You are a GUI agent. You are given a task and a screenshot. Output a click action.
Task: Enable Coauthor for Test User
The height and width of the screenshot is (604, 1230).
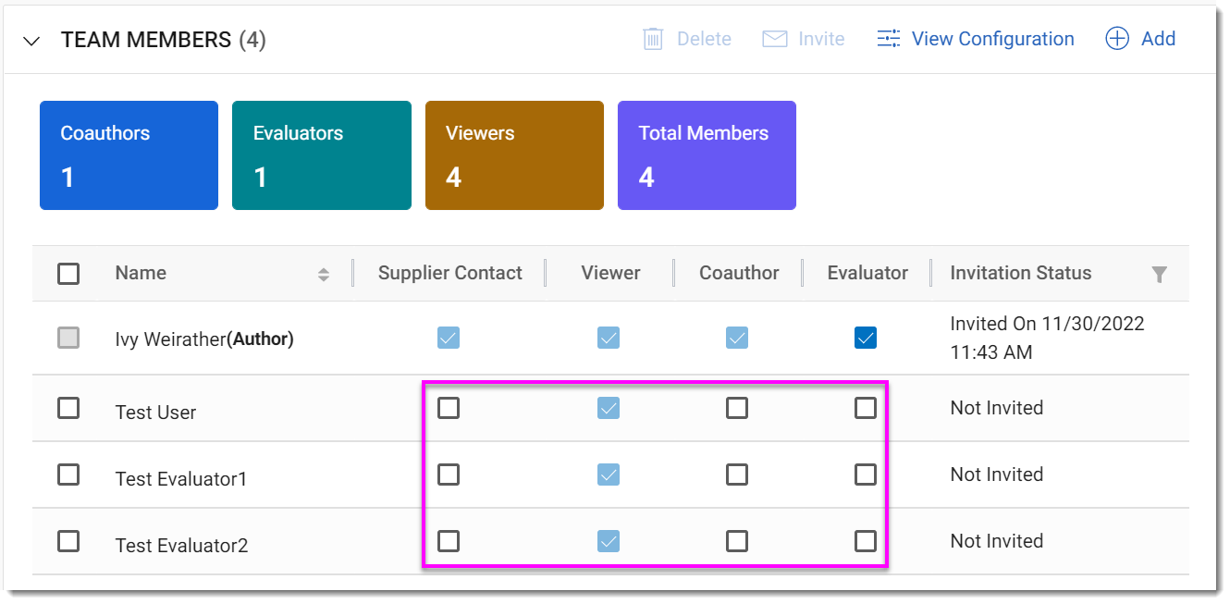(x=737, y=408)
